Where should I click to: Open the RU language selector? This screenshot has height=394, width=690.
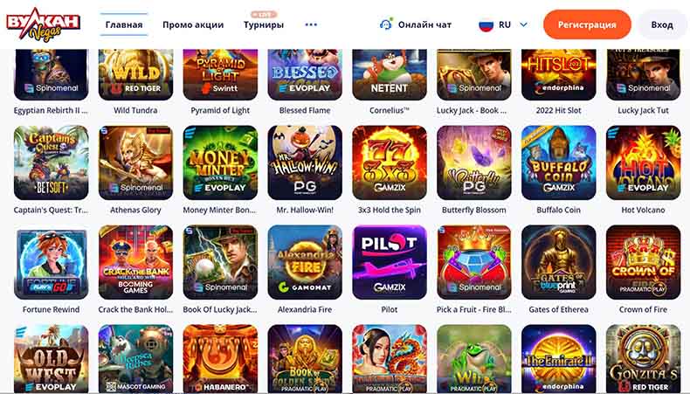coord(503,24)
